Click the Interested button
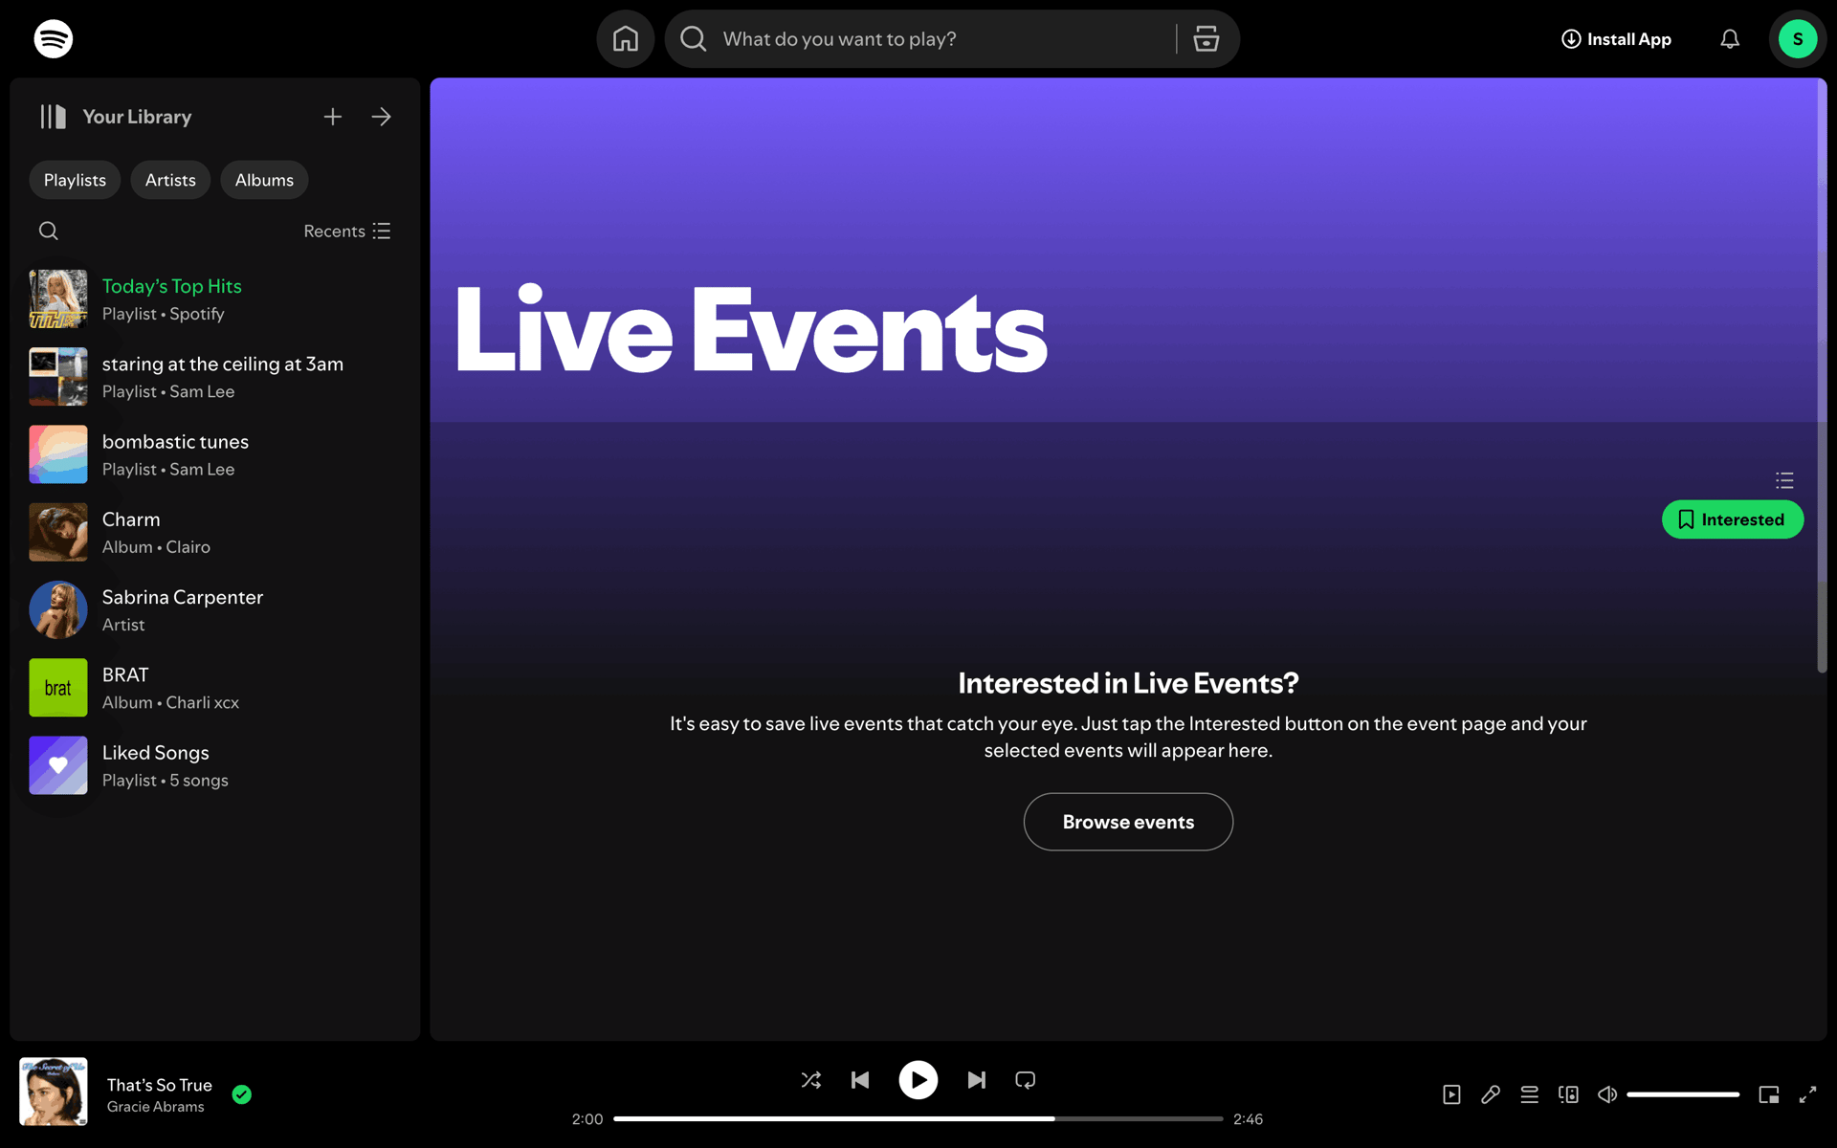Screen dimensions: 1837x1148 pyautogui.click(x=1733, y=519)
